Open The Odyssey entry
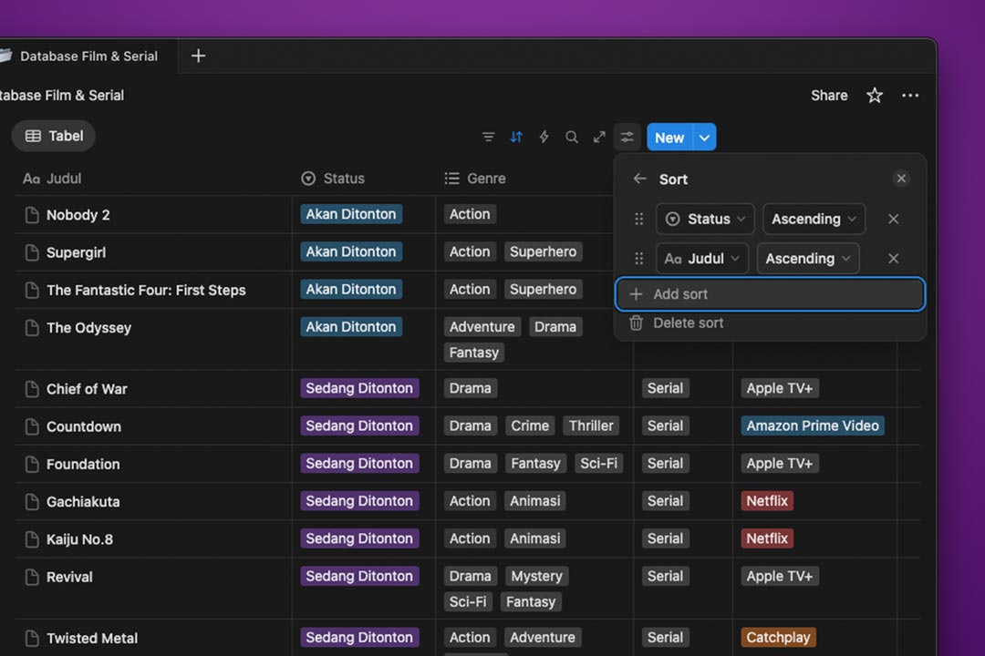This screenshot has height=656, width=985. coord(88,328)
